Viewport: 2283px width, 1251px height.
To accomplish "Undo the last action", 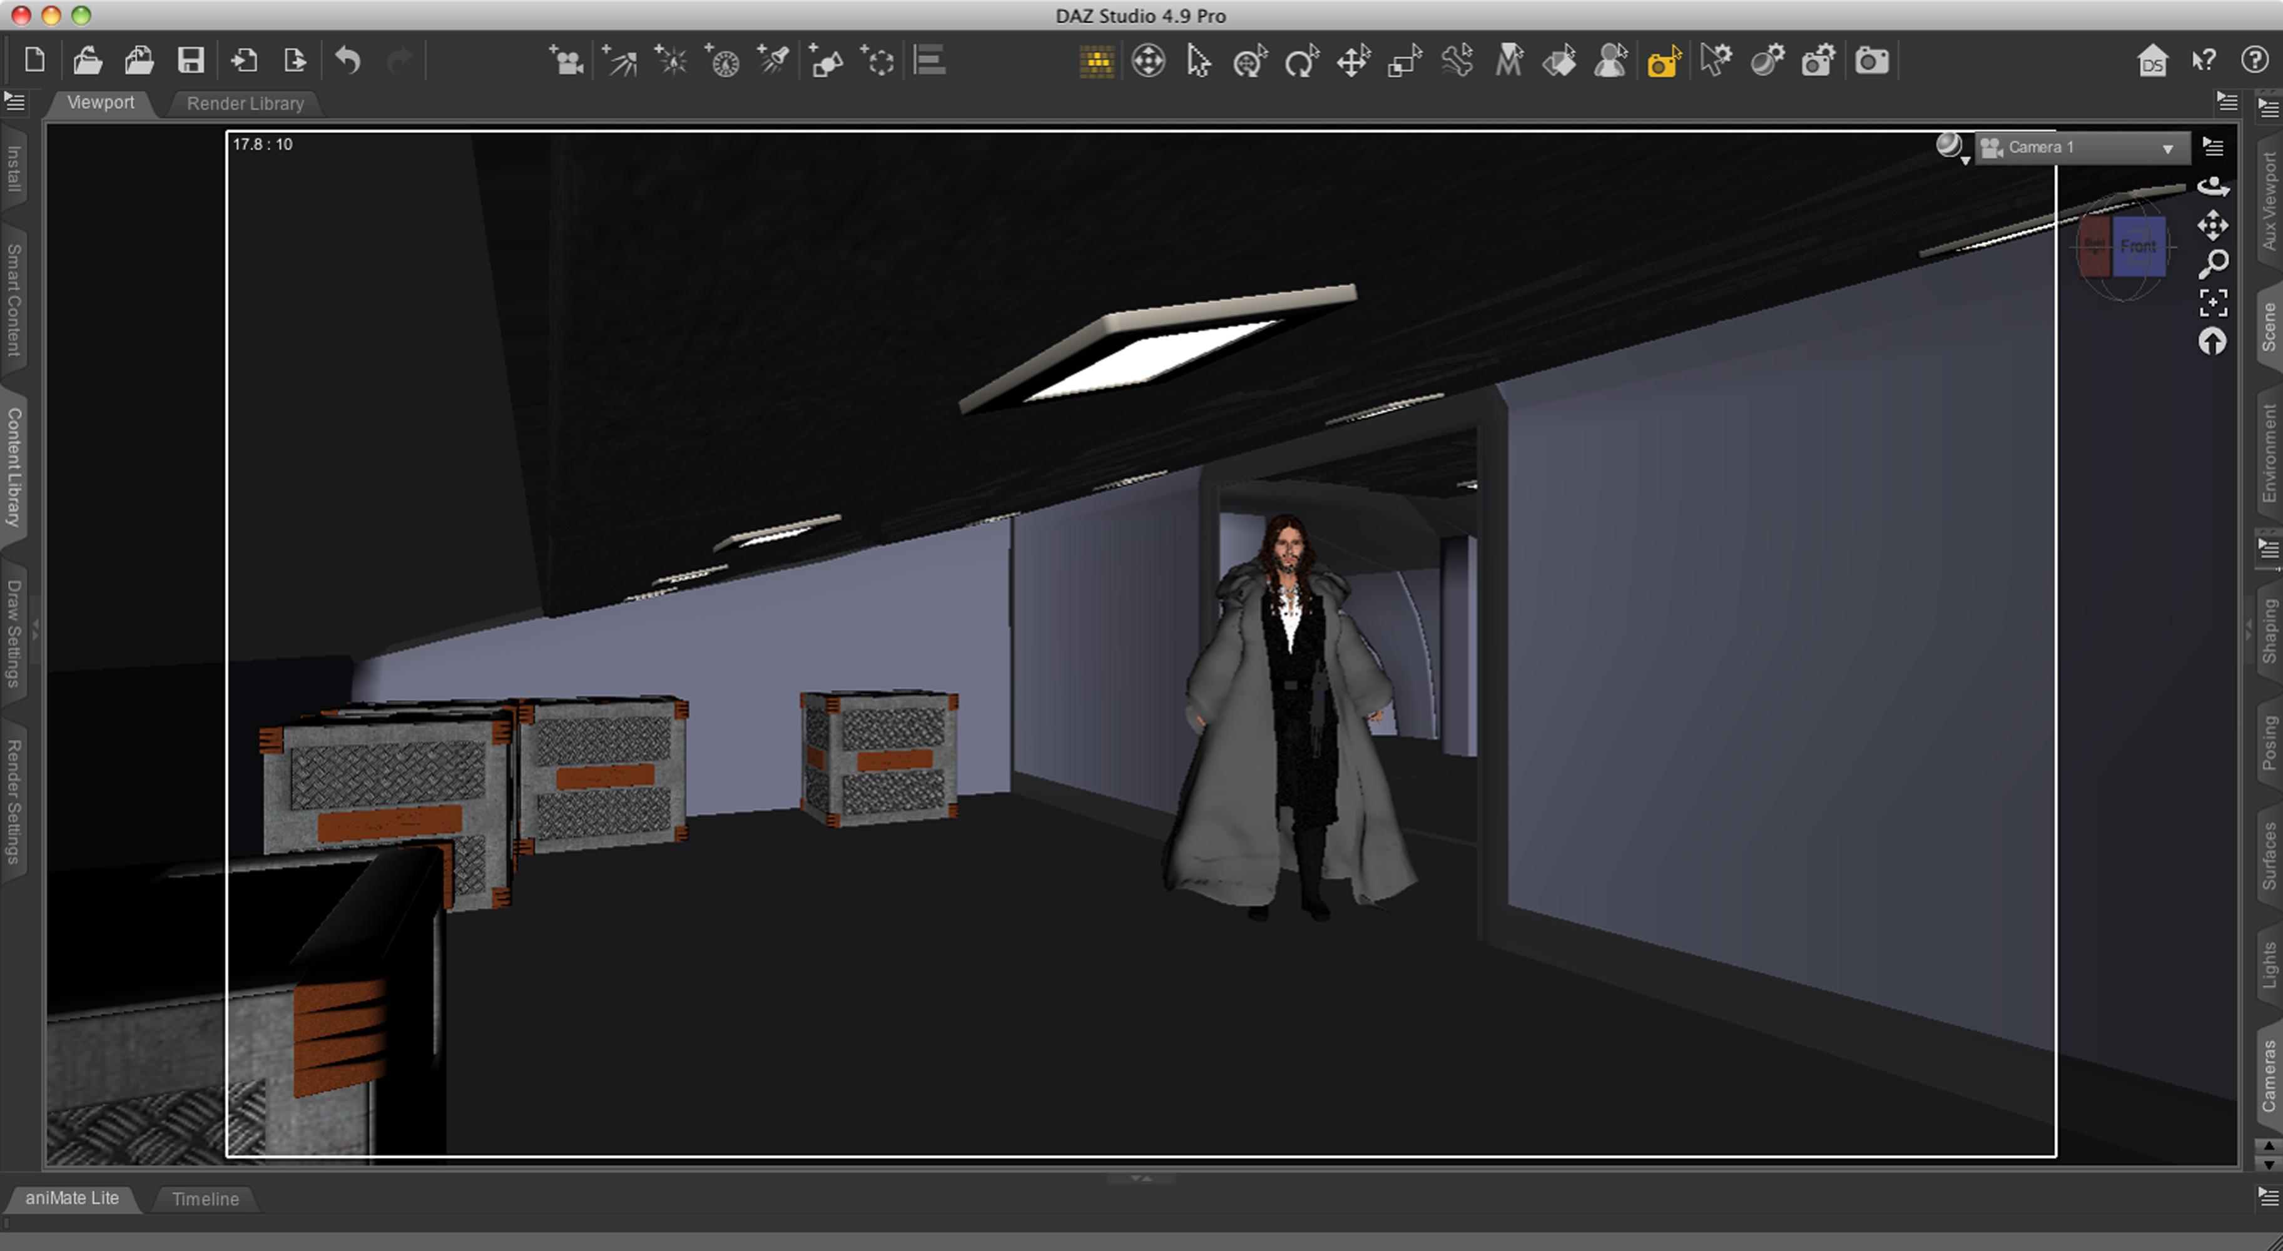I will click(347, 60).
